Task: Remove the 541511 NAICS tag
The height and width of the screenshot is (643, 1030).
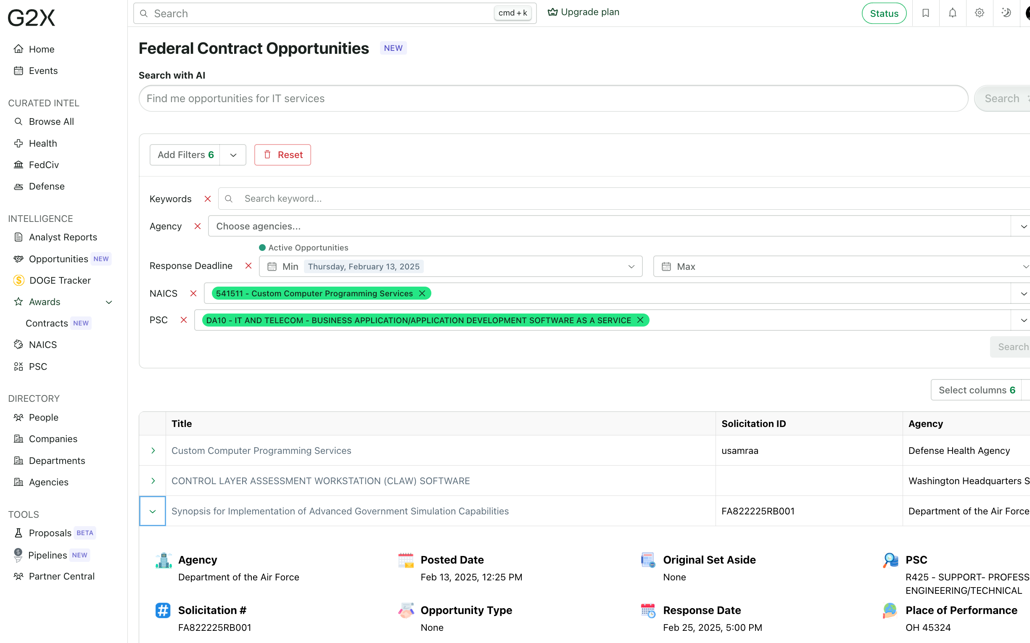Action: (x=422, y=293)
